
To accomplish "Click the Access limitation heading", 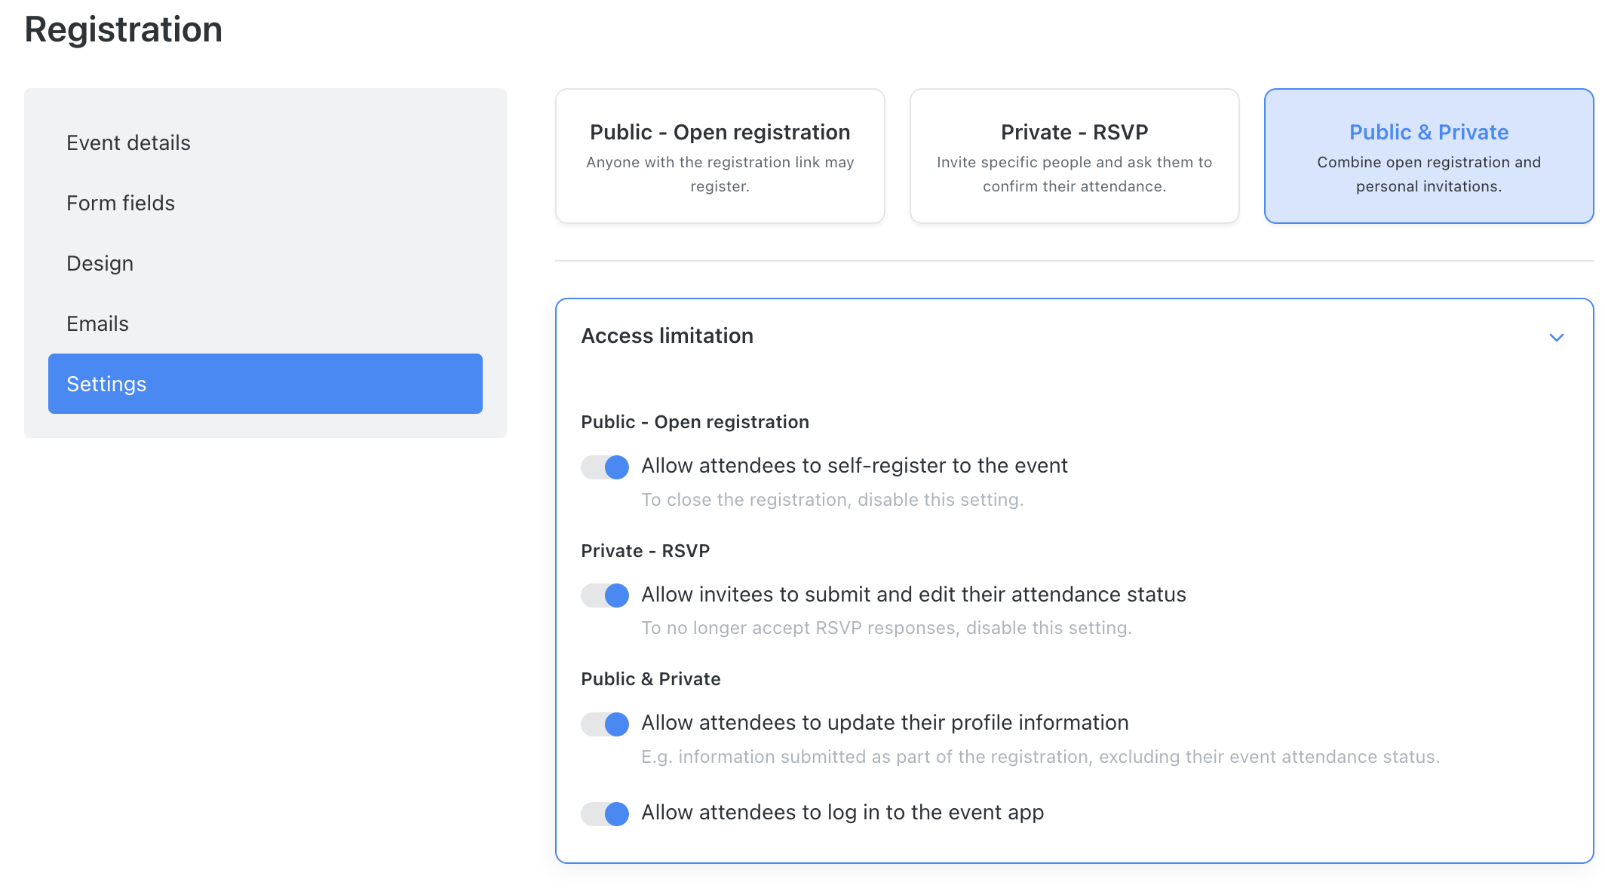I will 667,335.
